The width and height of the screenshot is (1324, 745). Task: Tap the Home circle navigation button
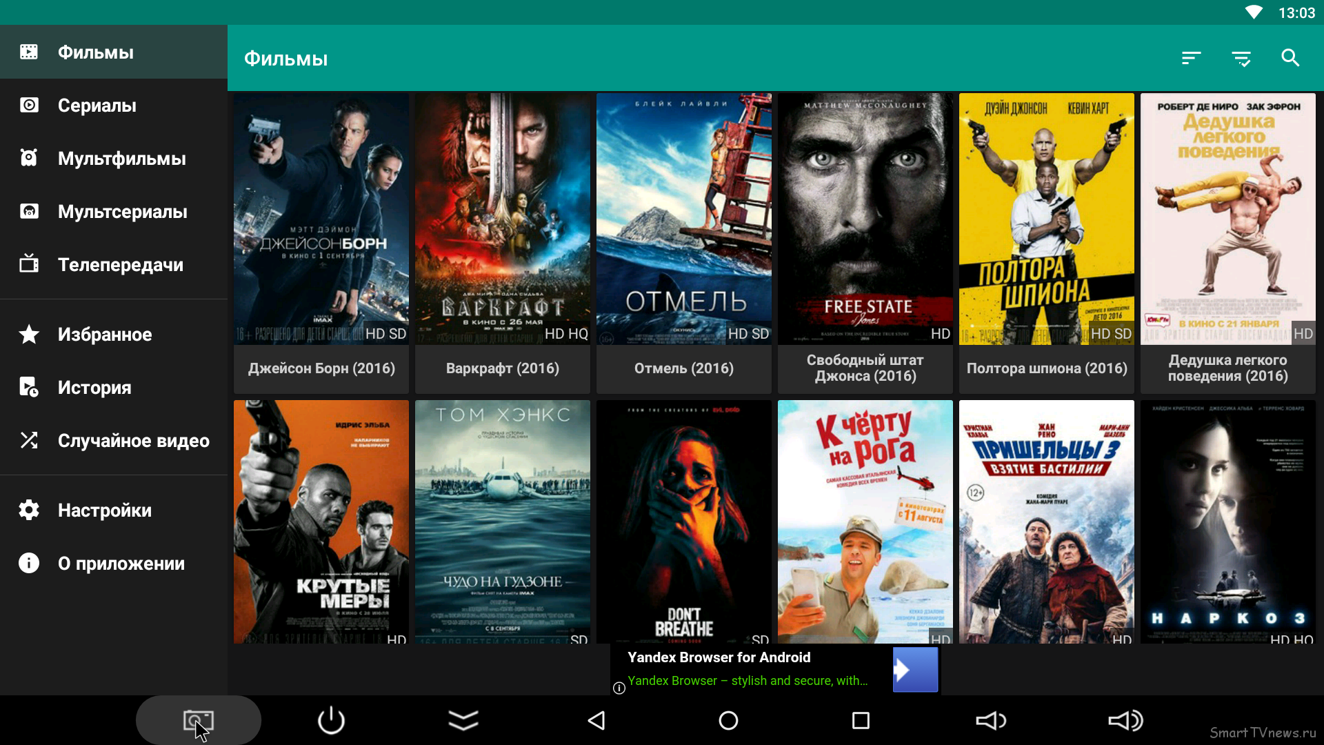[x=728, y=721]
